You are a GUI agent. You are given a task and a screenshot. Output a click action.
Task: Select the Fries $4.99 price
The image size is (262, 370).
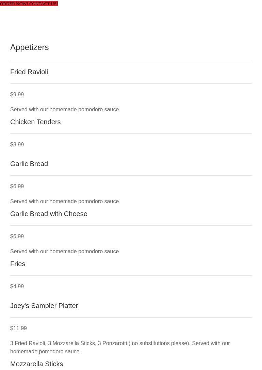(17, 286)
